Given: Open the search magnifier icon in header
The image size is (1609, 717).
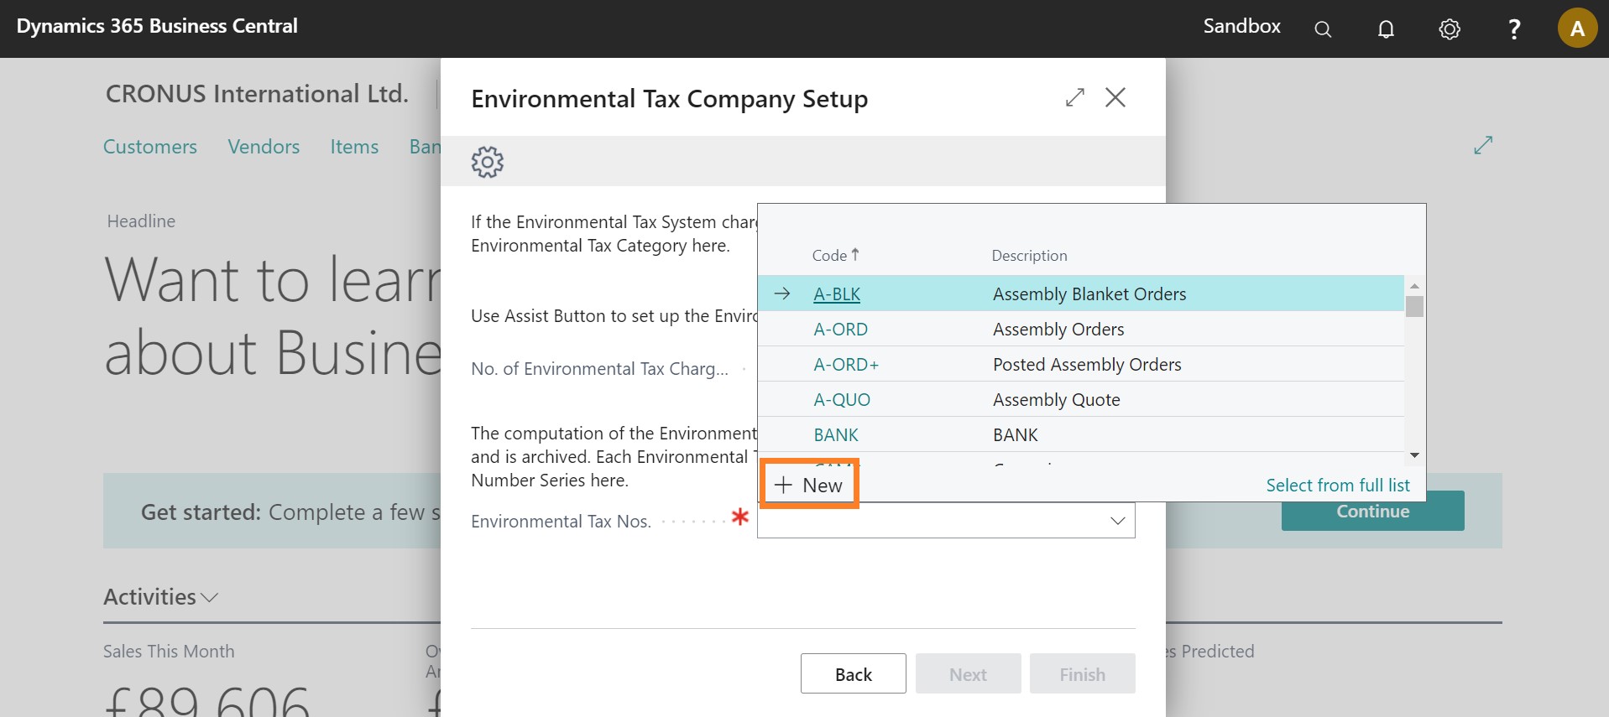Looking at the screenshot, I should pos(1323,29).
